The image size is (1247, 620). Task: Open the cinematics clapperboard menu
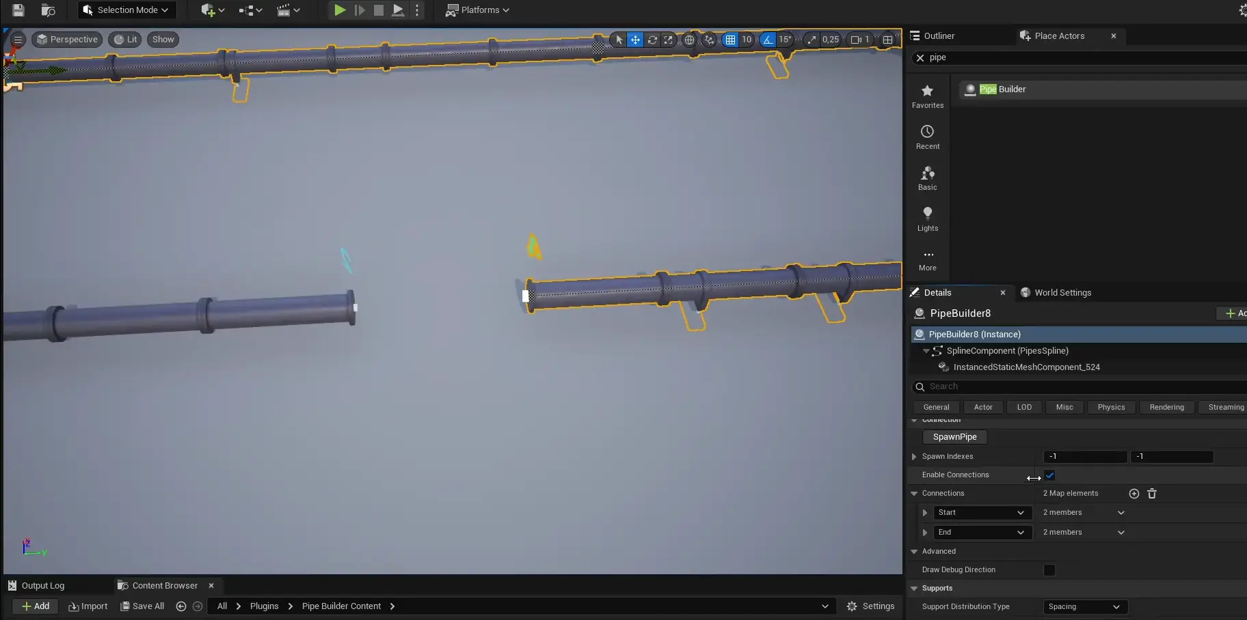click(288, 10)
